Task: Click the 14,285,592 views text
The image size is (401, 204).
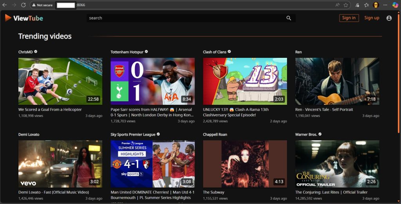Action: pos(309,199)
